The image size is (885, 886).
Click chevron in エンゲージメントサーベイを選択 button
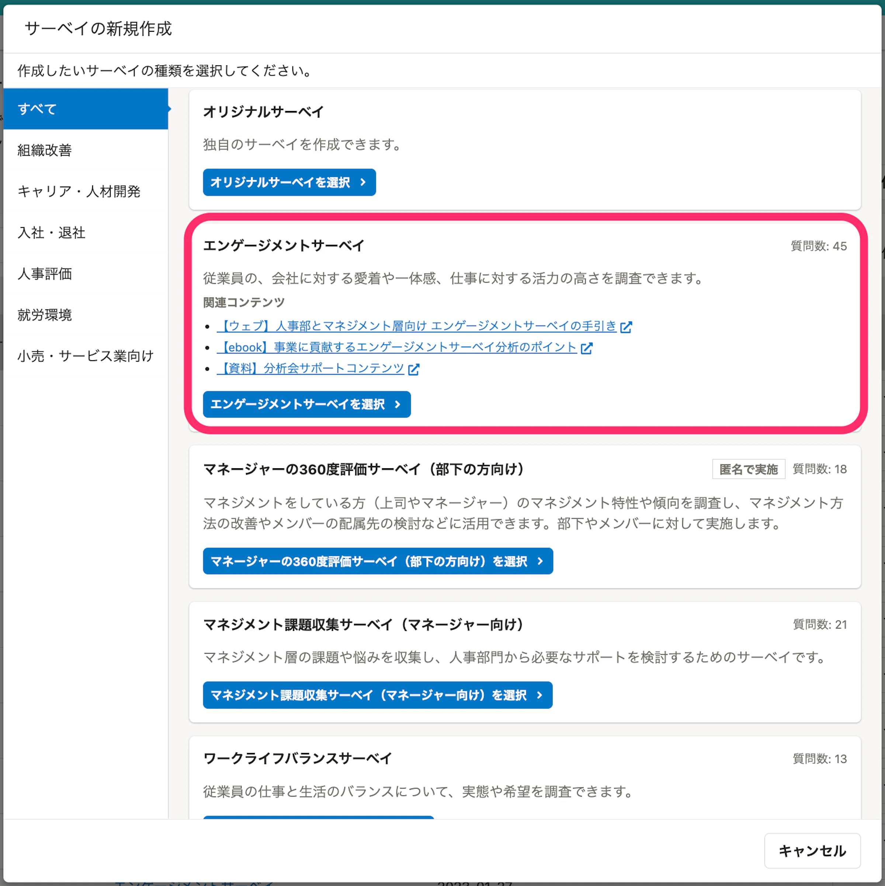coord(398,404)
